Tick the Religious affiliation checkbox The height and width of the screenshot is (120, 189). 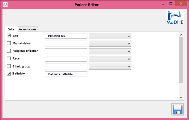(x=9, y=51)
